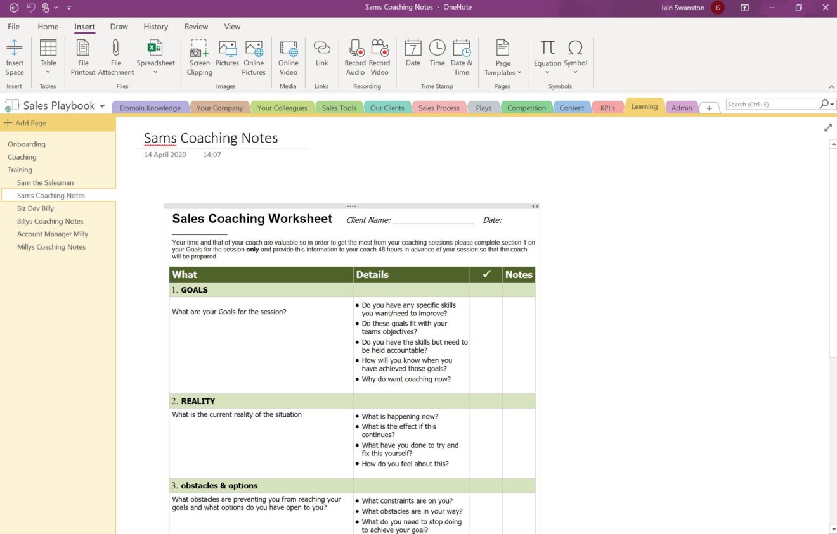Click the note container width arrows
The height and width of the screenshot is (534, 837).
tap(535, 206)
